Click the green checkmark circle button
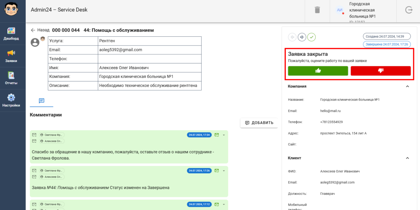 pos(312,37)
